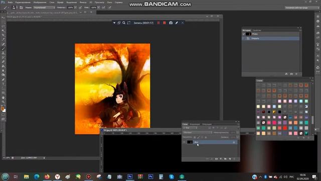Image resolution: width=321 pixels, height=181 pixels.
Task: Click the Фон layer thumbnail
Action: point(190,142)
